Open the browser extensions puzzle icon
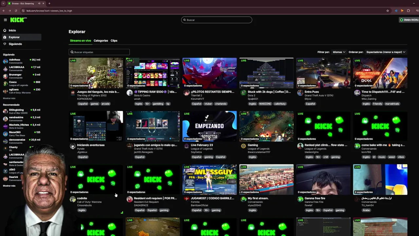Screen dimensions: 419x236 (x=408, y=11)
